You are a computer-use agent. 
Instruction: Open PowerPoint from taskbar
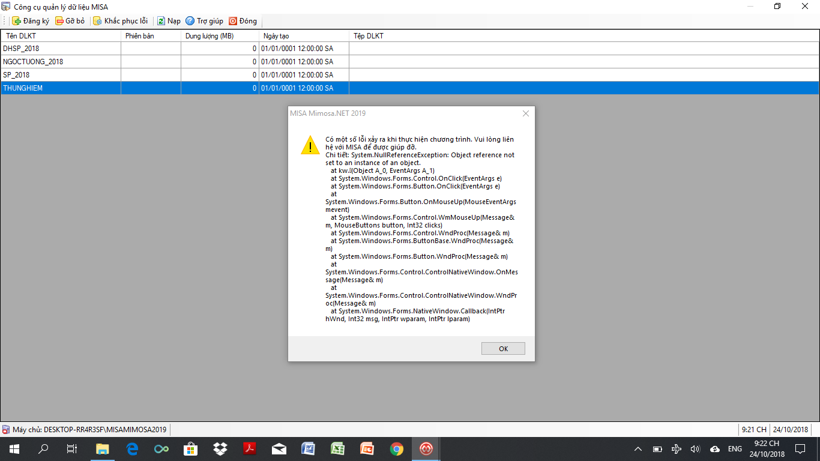367,449
